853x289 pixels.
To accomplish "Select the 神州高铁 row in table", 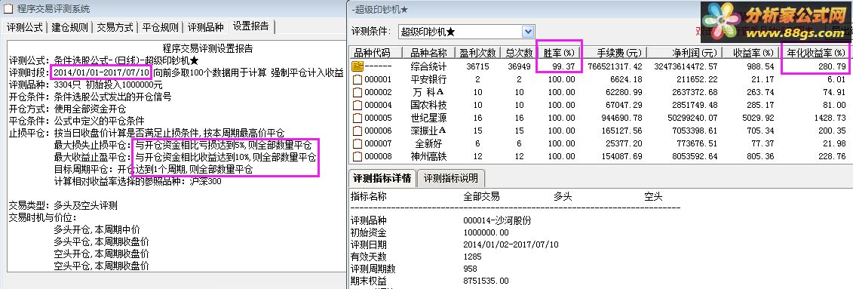I will coord(600,157).
